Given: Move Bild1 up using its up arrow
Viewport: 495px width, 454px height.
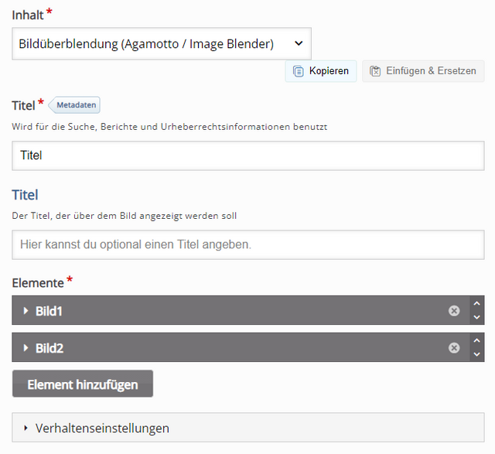Looking at the screenshot, I should (476, 303).
